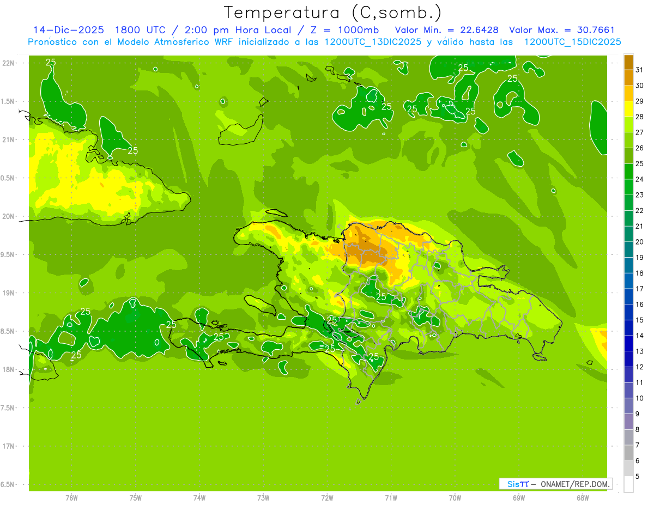Viewport: 654px width, 505px height.
Task: Click the "Valor Max. = 30.7661" readout
Action: point(562,30)
